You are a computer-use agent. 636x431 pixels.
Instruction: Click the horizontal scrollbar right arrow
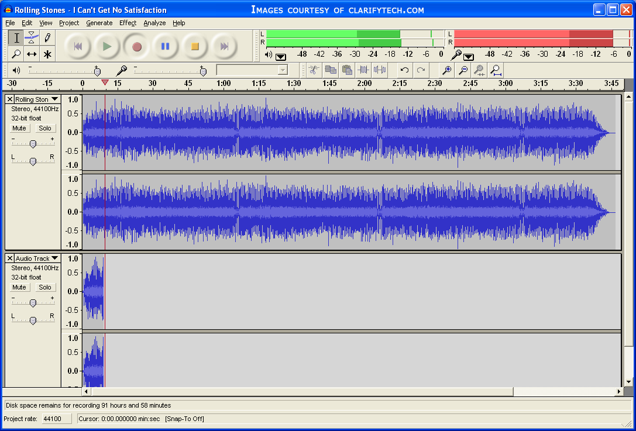[x=619, y=391]
